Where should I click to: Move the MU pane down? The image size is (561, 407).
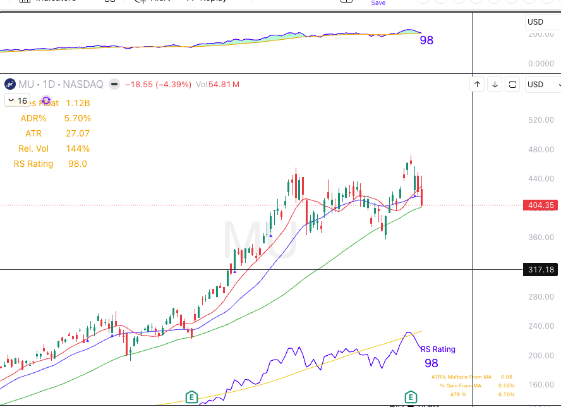pyautogui.click(x=495, y=84)
